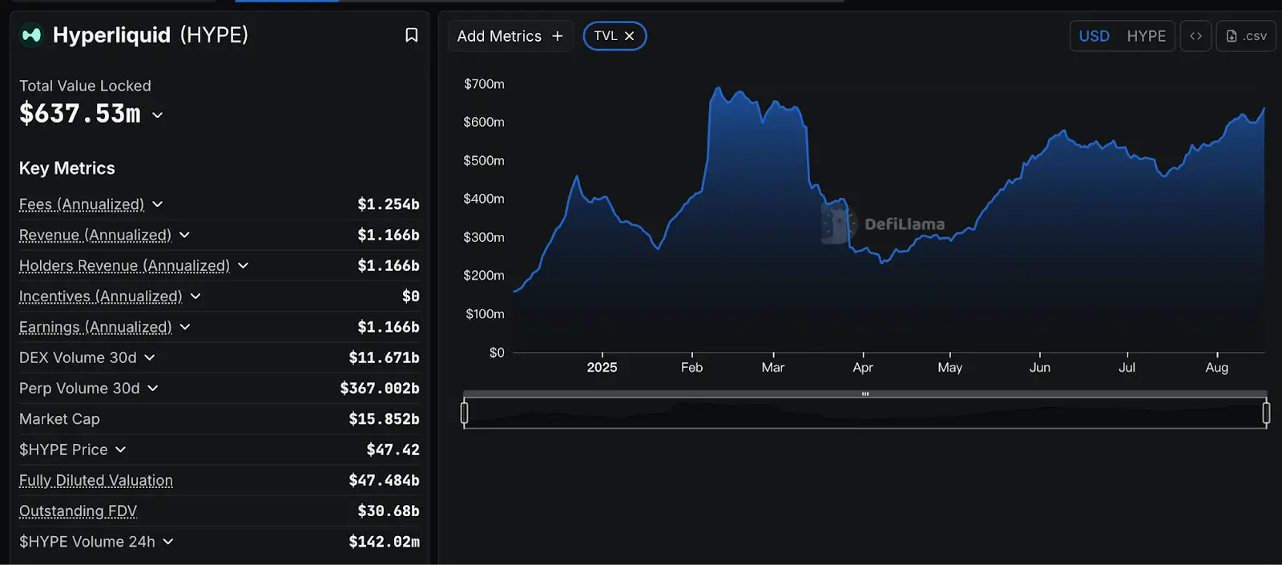Expand Fees (Annualized) details
The height and width of the screenshot is (565, 1282).
(158, 204)
